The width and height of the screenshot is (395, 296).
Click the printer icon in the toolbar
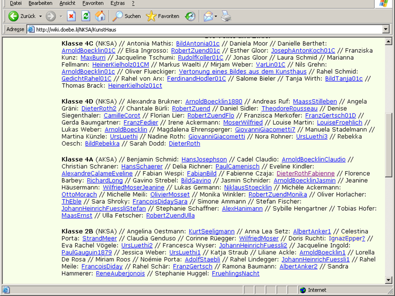pos(226,16)
